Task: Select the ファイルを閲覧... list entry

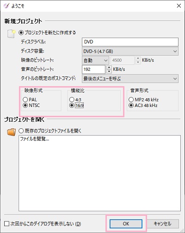Action: click(35, 139)
